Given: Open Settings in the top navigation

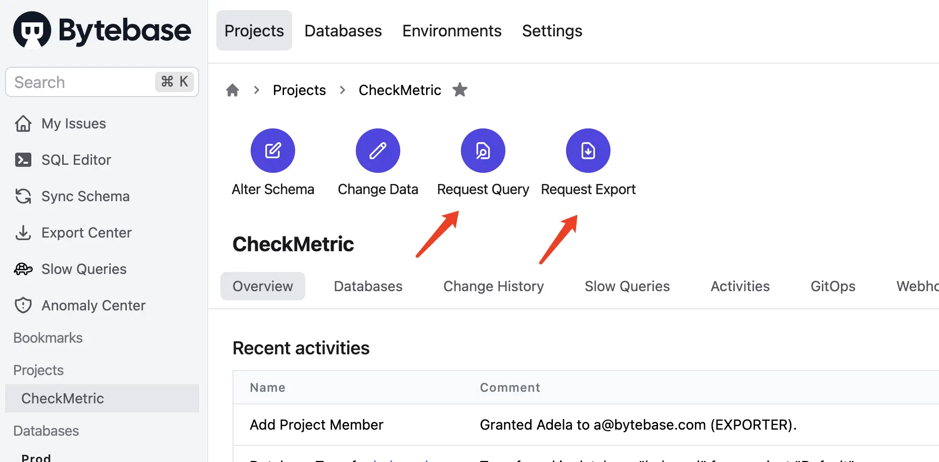Looking at the screenshot, I should click(552, 31).
